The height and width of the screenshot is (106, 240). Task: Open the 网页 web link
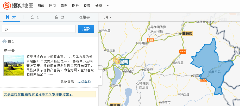click(53, 6)
